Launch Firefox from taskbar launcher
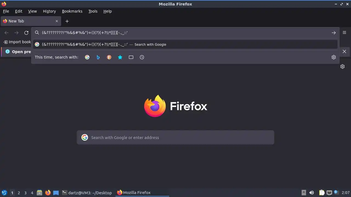The width and height of the screenshot is (351, 197). point(48,193)
